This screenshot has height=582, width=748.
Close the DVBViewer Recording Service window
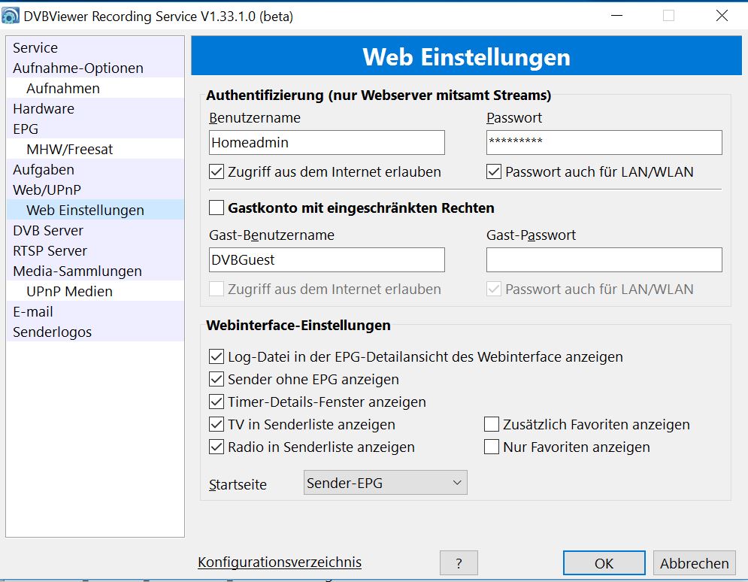coord(722,16)
